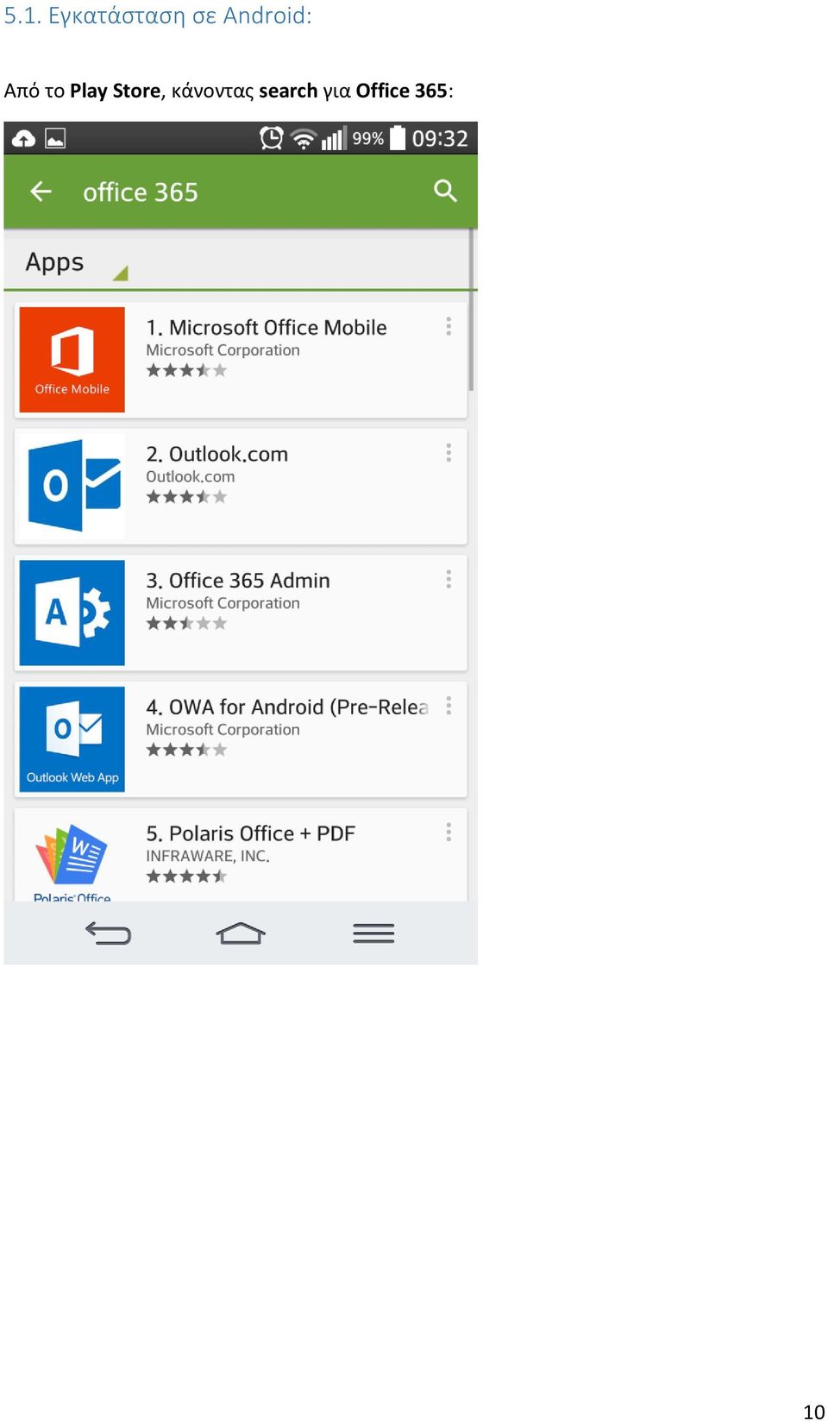The width and height of the screenshot is (828, 1421).
Task: Select the 2. Outlook.com title
Action: [217, 454]
